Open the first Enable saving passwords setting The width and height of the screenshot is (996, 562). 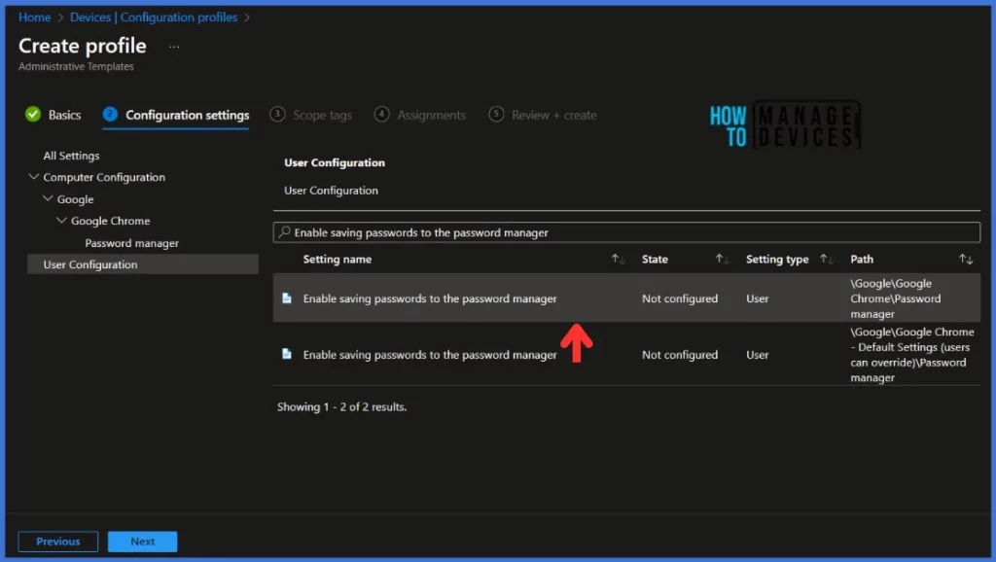coord(430,299)
